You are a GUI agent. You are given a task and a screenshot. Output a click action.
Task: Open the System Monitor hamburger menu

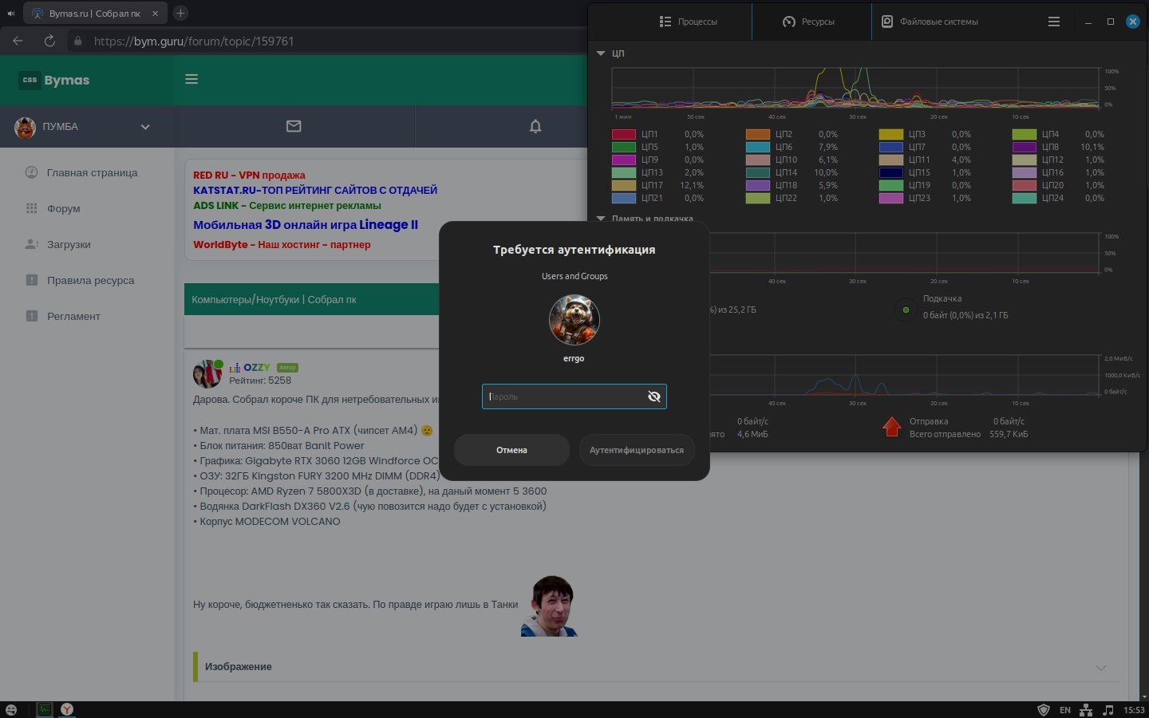[1053, 22]
